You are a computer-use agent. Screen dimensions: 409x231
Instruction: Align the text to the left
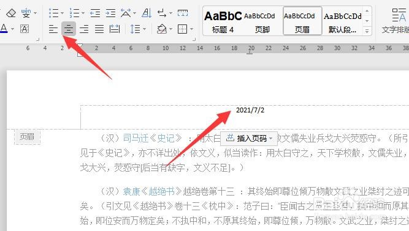53,29
